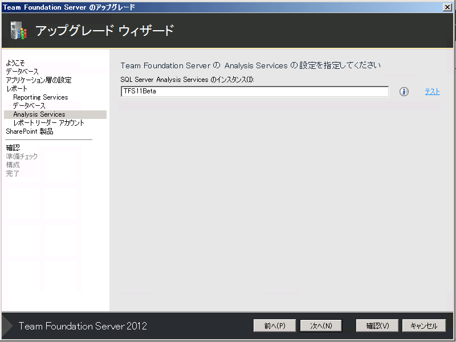The width and height of the screenshot is (456, 342).
Task: Select Analysis Services sub-step
Action: [55, 114]
